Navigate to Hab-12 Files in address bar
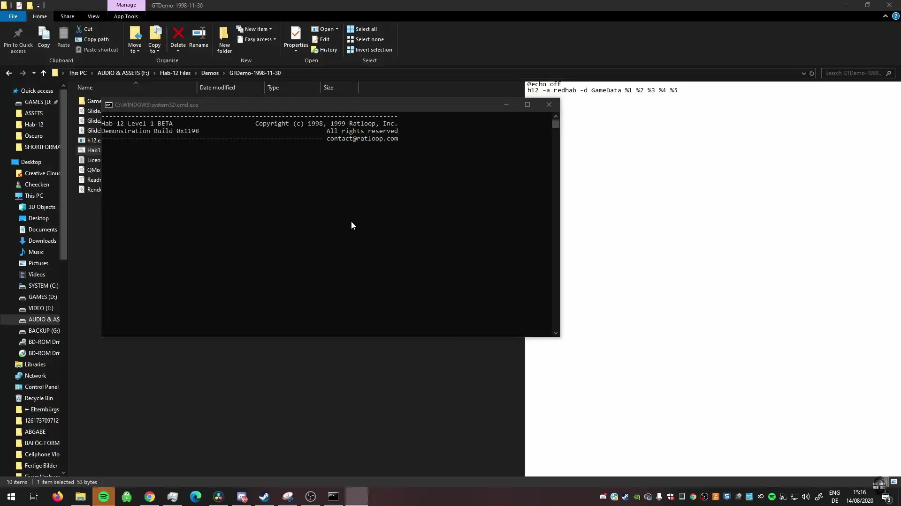The height and width of the screenshot is (506, 901). coord(175,73)
